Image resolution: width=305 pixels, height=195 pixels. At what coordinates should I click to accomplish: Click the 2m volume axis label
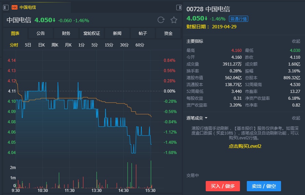pyautogui.click(x=13, y=167)
